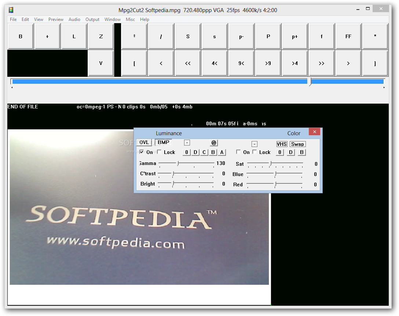Open the Audio menu
The width and height of the screenshot is (399, 316).
(74, 19)
